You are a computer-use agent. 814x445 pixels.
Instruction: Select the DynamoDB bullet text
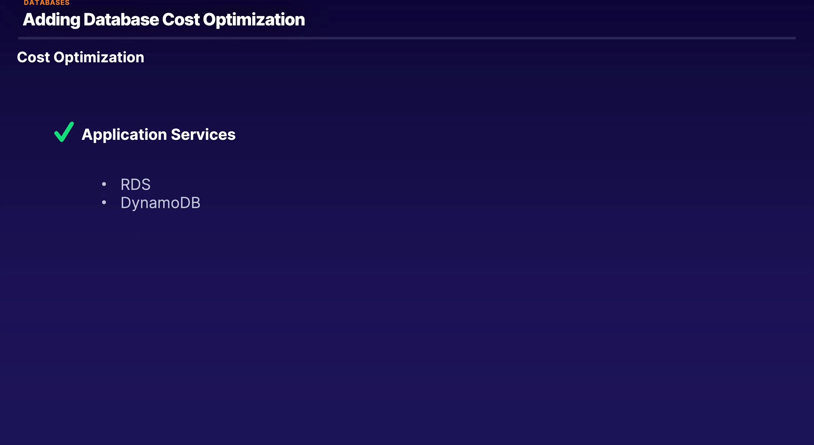160,203
